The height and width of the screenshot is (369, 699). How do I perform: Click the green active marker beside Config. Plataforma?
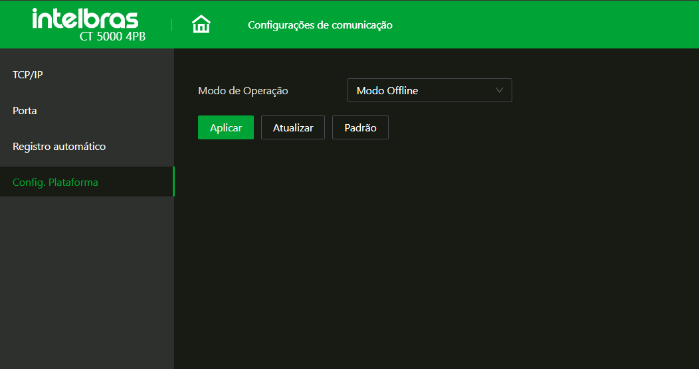[x=173, y=182]
